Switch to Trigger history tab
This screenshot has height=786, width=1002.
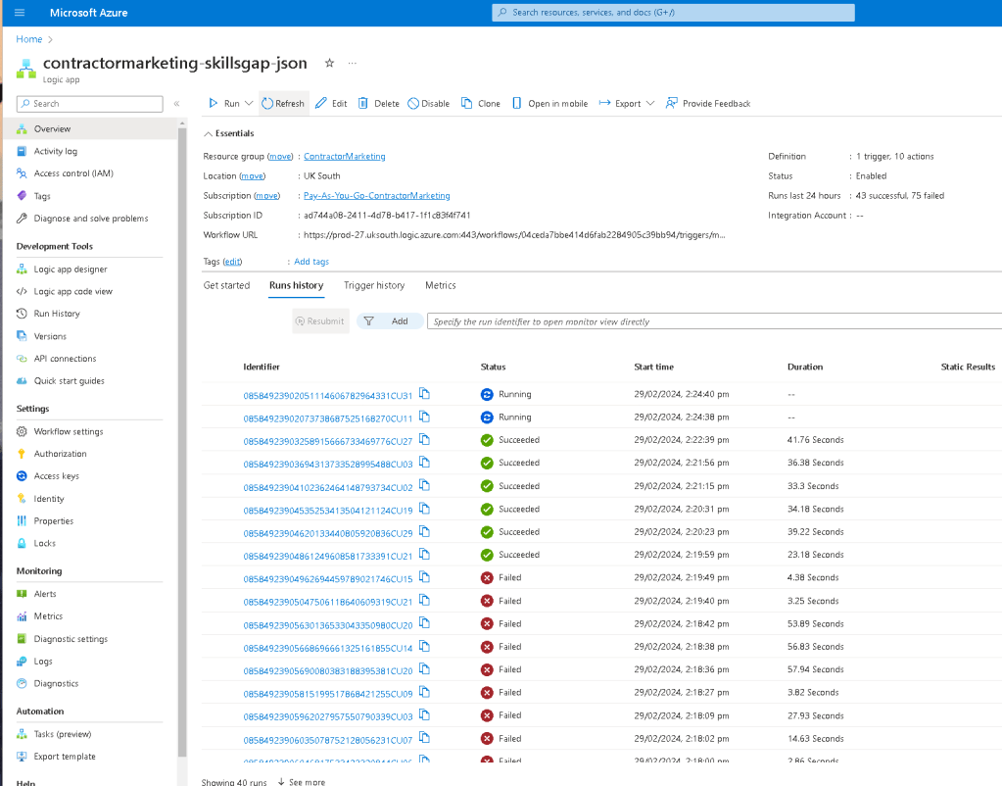coord(374,285)
